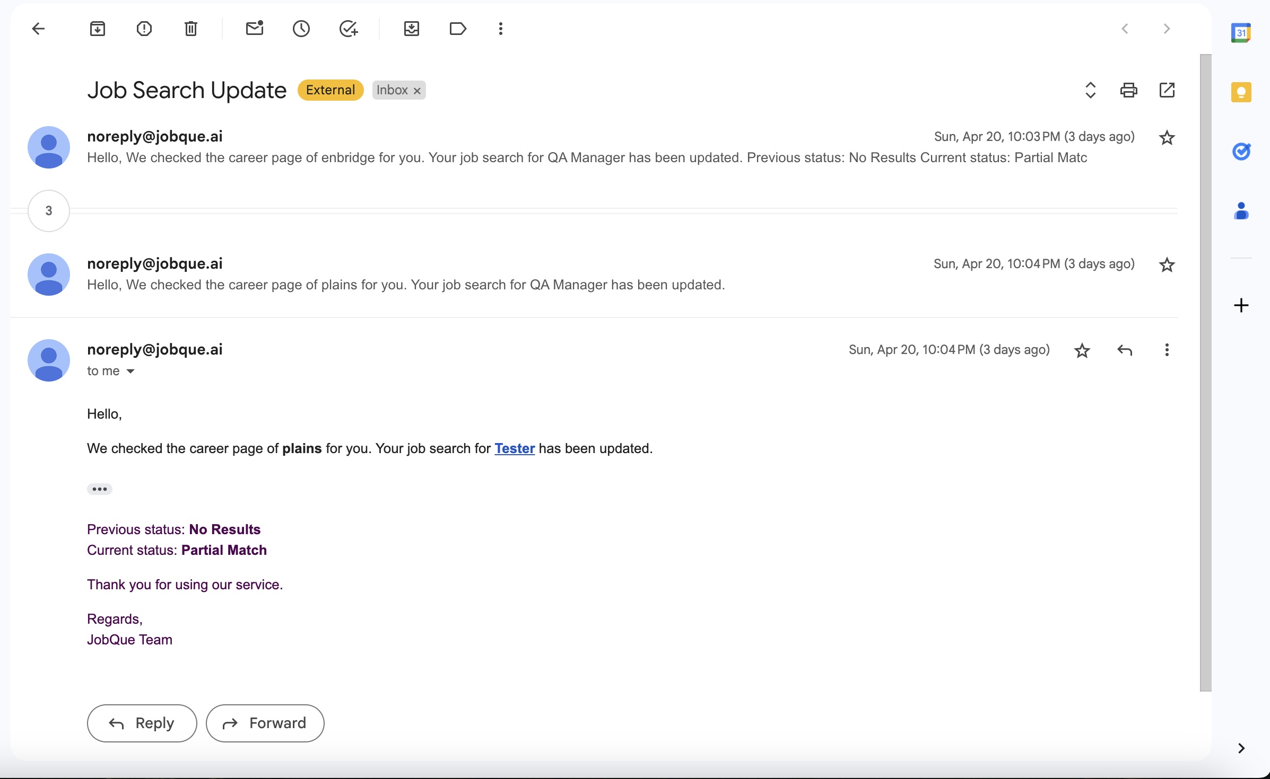Star the collapsed 10:04 PM plains message

tap(1167, 264)
